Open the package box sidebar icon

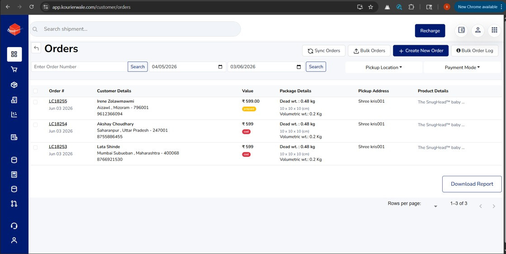(x=14, y=85)
